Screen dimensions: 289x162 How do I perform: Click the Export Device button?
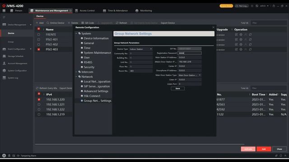pyautogui.click(x=168, y=23)
